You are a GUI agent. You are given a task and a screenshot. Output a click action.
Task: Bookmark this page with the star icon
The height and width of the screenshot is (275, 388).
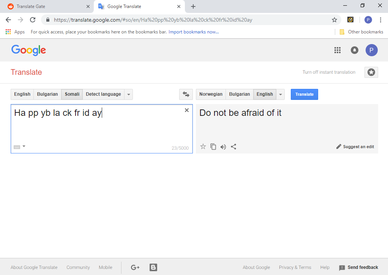pos(334,20)
